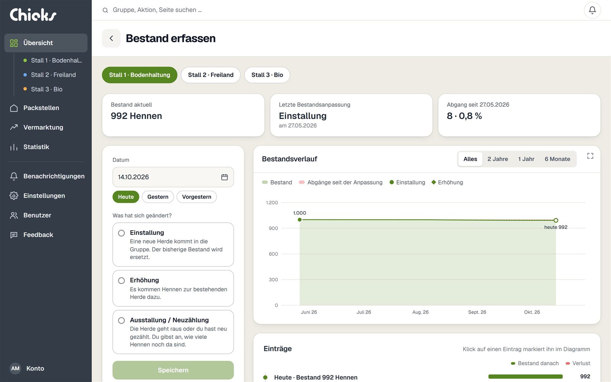The height and width of the screenshot is (382, 611).
Task: Set date to Heute
Action: [x=126, y=197]
